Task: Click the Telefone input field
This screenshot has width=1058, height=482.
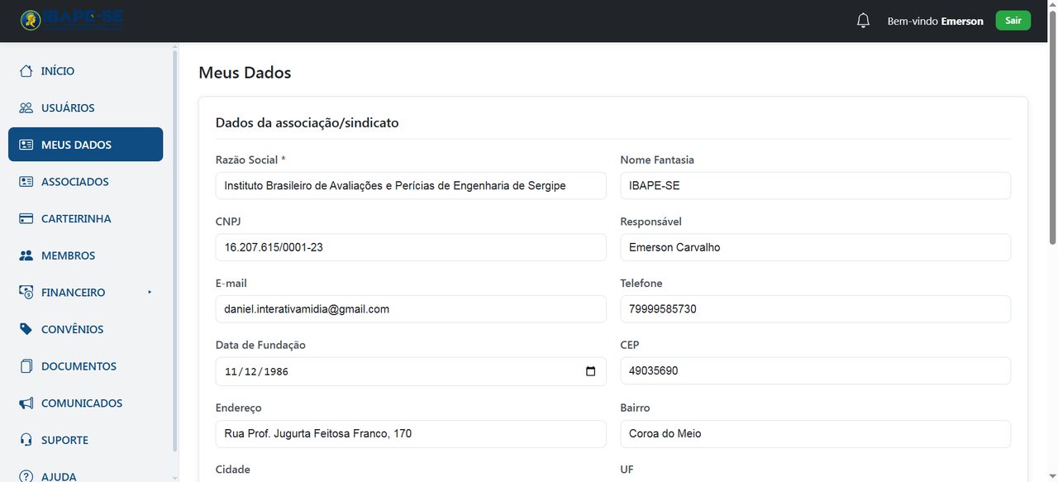Action: point(815,309)
